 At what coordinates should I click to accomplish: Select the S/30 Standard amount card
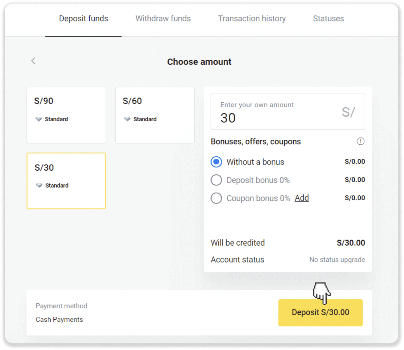coord(66,181)
